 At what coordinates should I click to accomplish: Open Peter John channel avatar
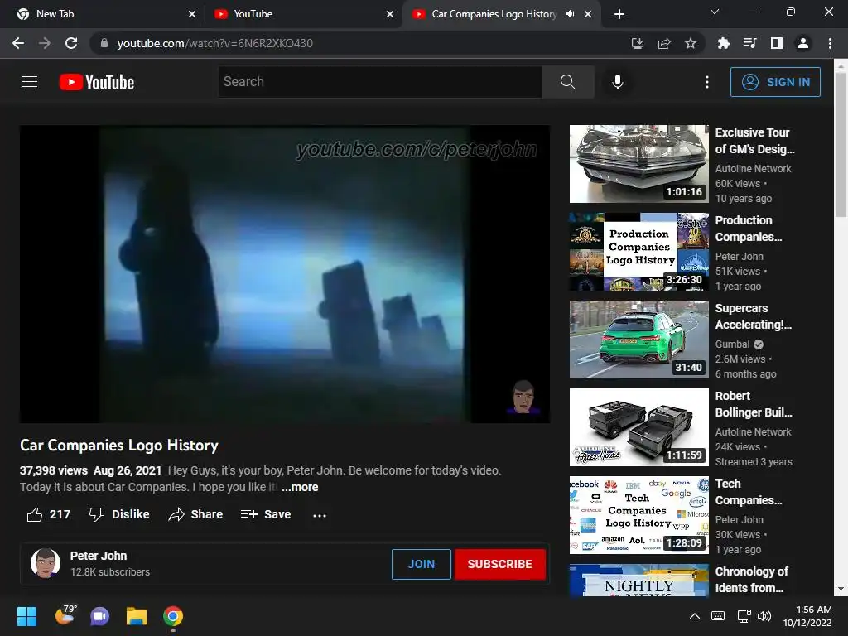point(46,563)
